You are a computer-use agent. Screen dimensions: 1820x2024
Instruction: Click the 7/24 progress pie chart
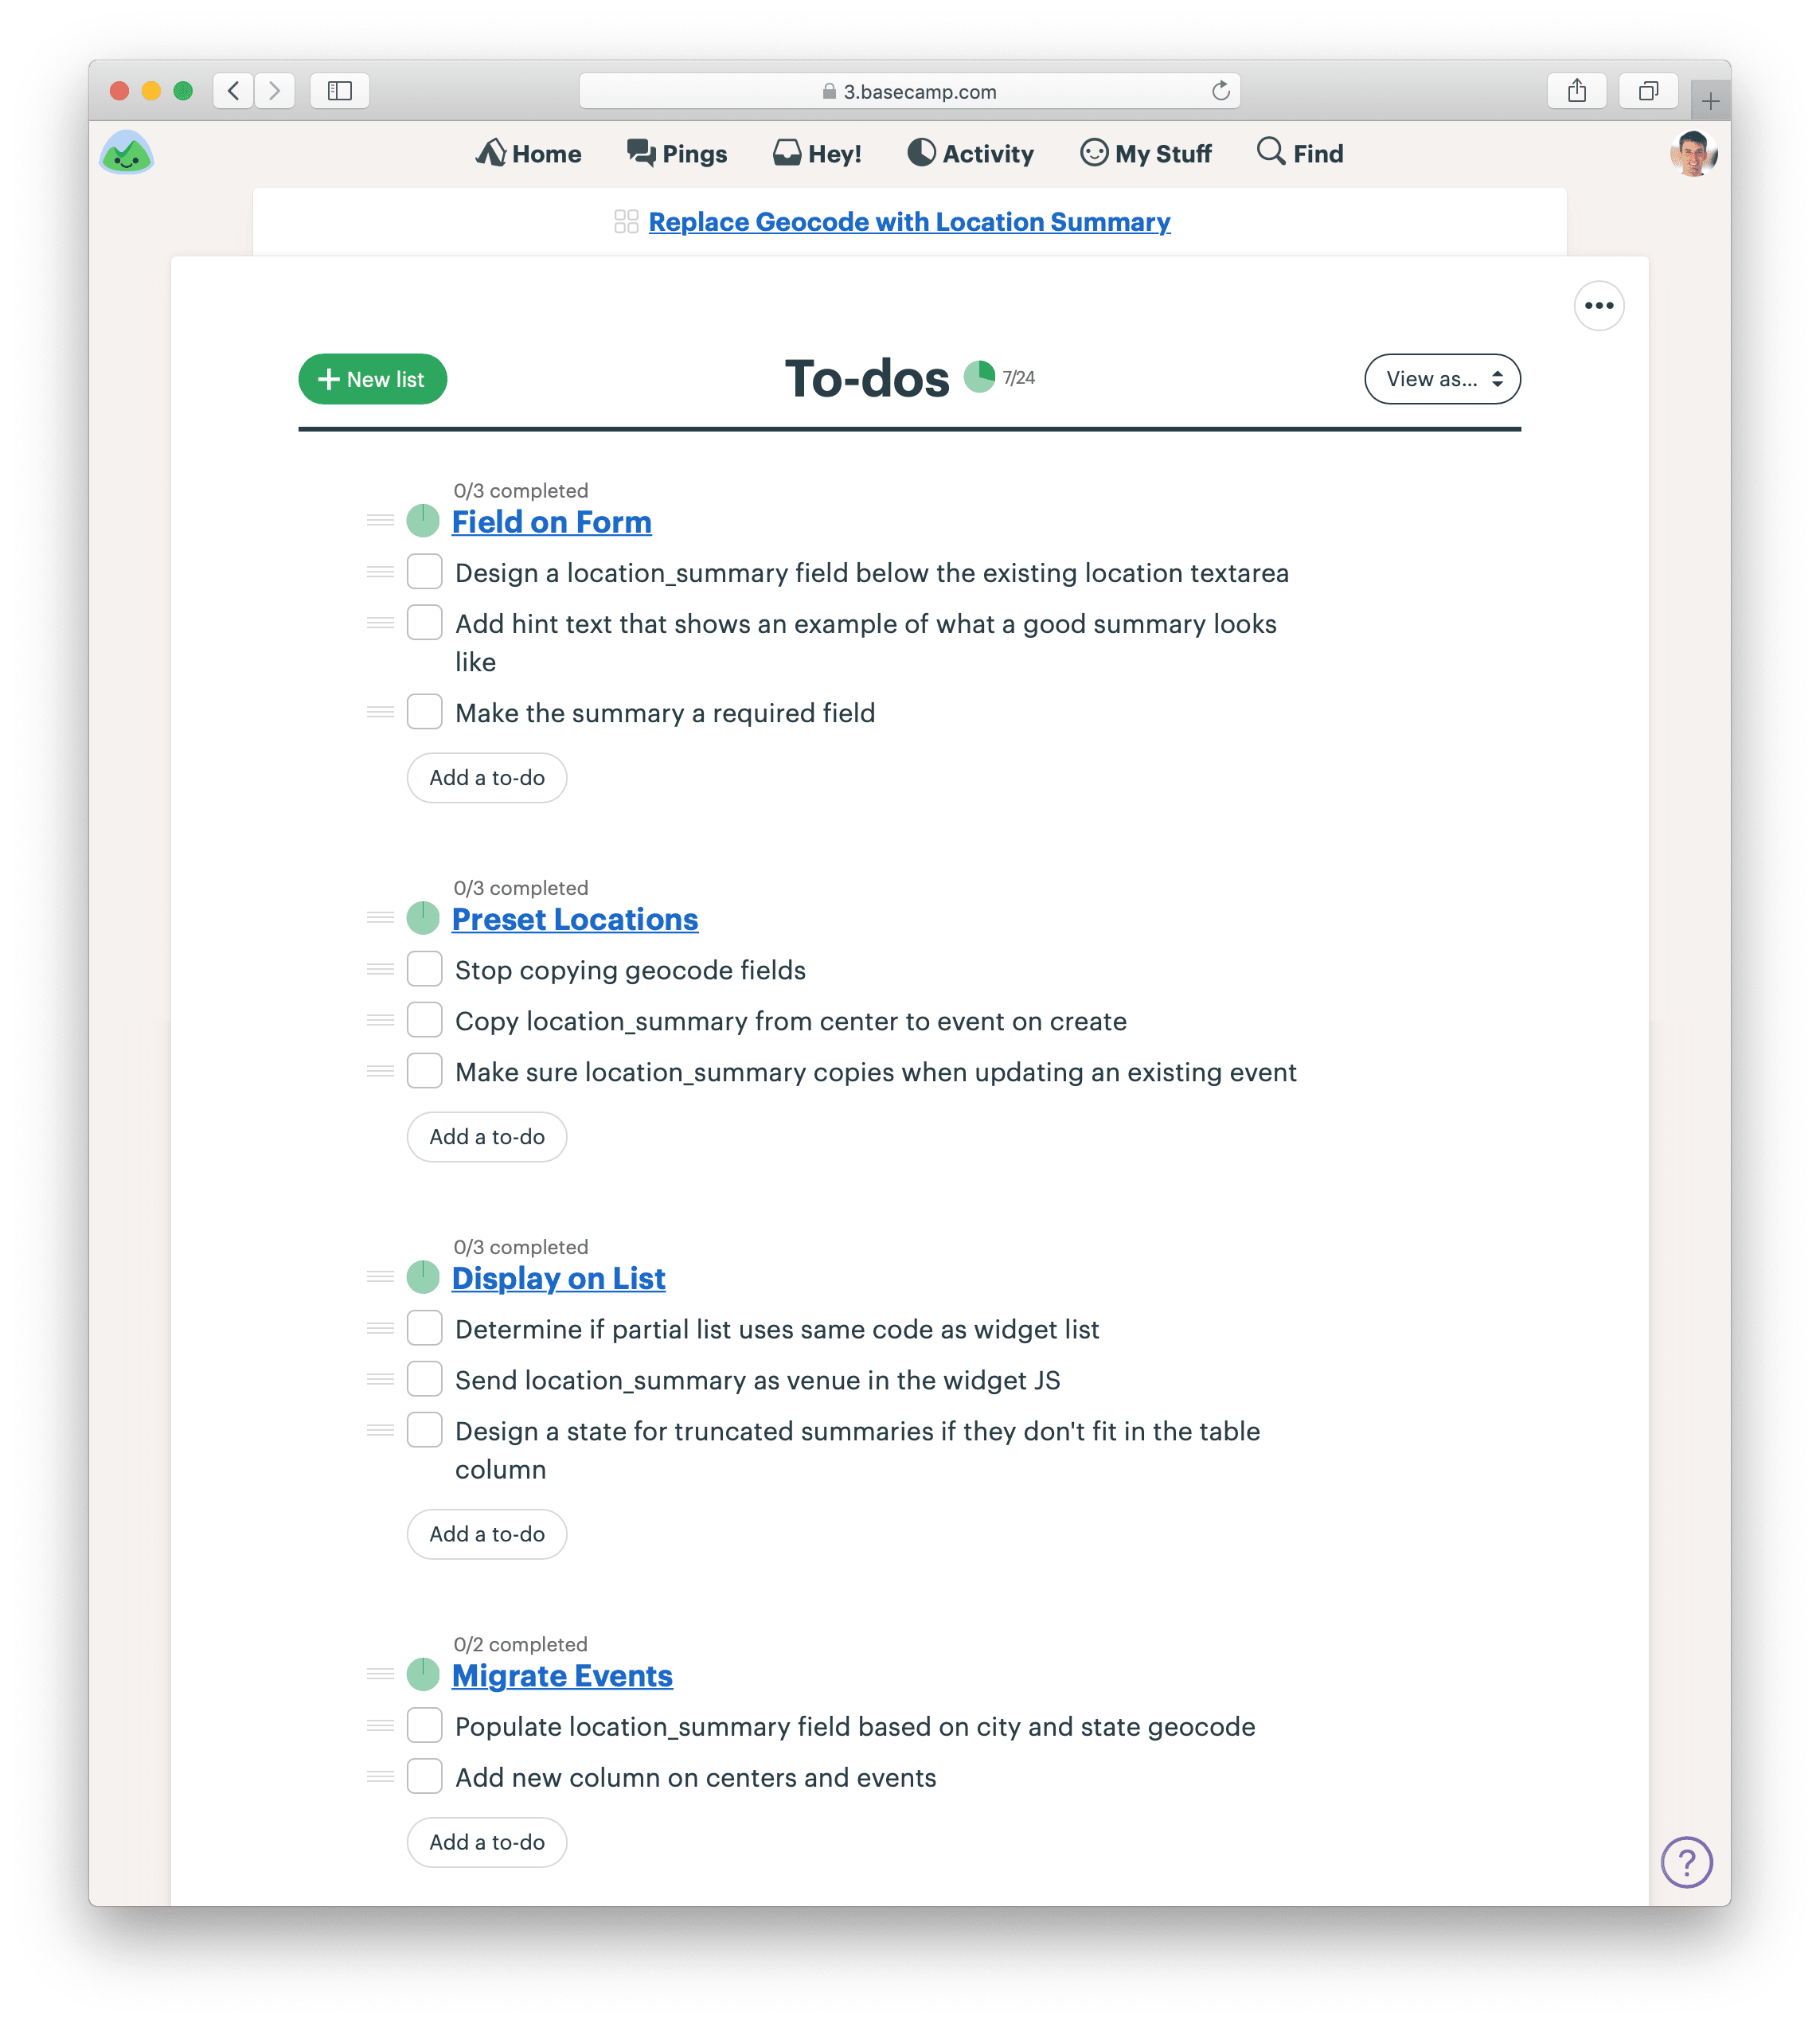click(980, 378)
